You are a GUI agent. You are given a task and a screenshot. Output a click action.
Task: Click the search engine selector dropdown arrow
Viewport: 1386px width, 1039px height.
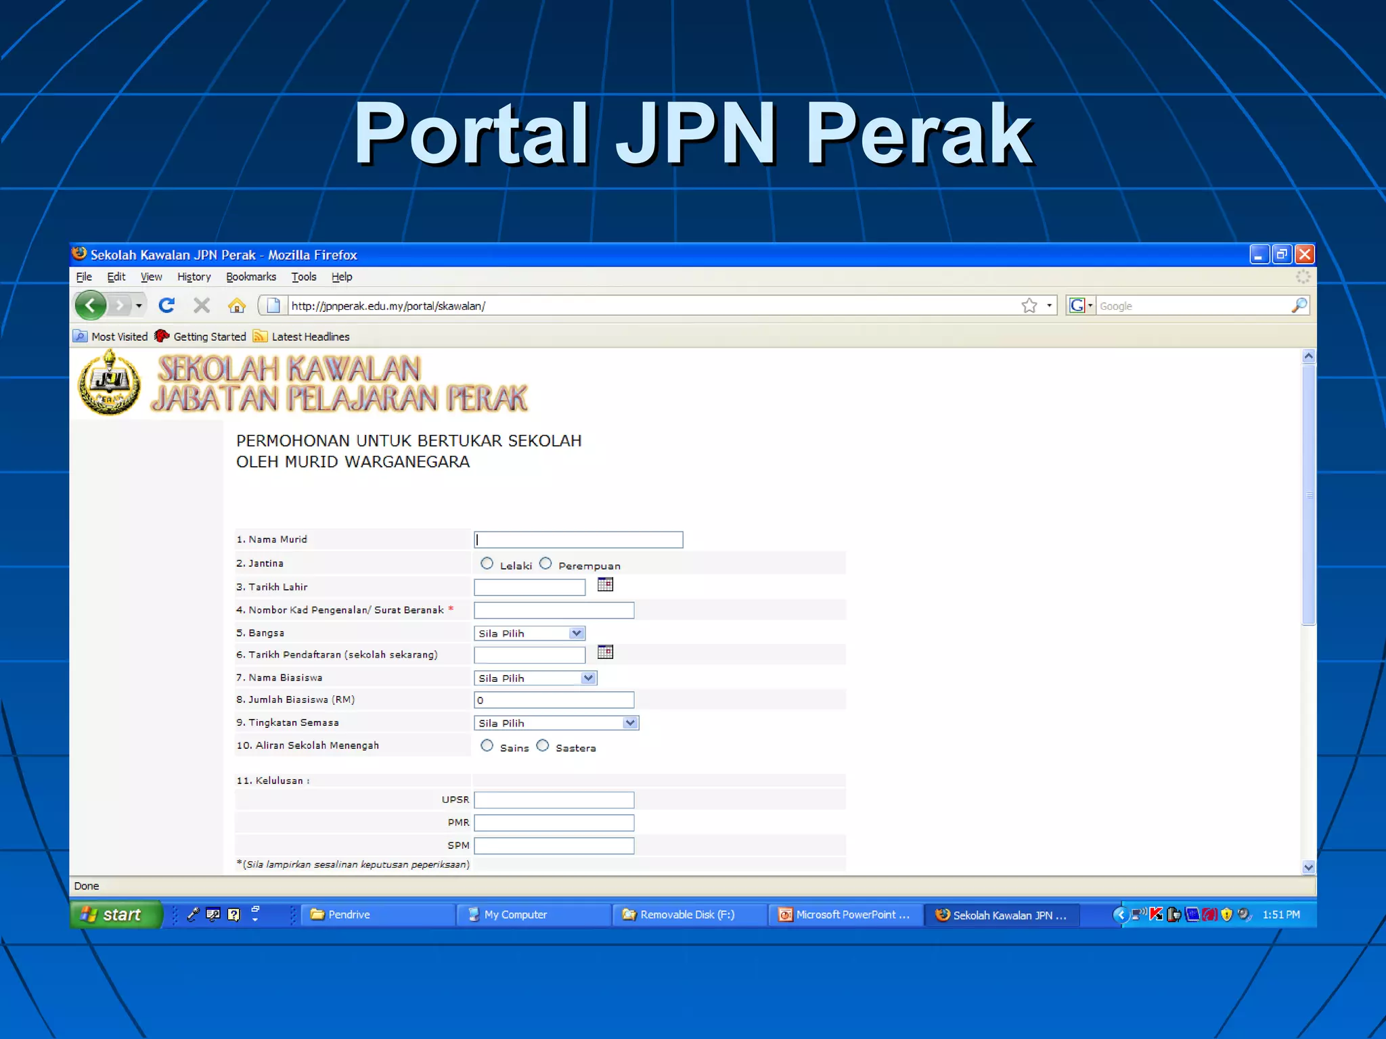(1090, 306)
